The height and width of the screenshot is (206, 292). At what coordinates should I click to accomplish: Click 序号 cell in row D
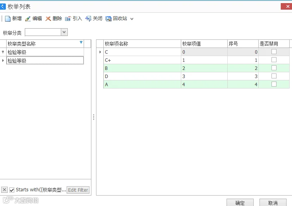coord(243,76)
